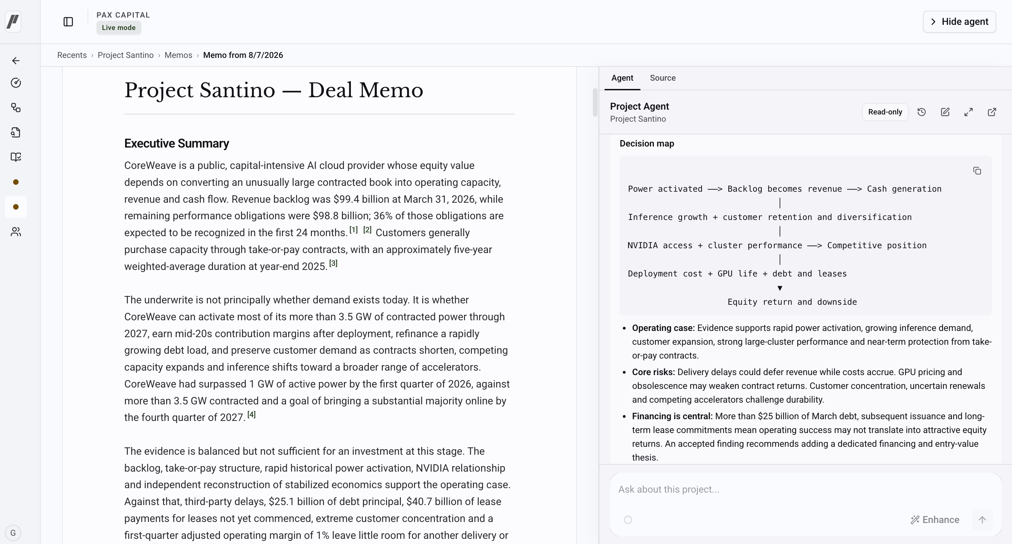Toggle the sidebar panel icon
The image size is (1012, 544).
(68, 22)
